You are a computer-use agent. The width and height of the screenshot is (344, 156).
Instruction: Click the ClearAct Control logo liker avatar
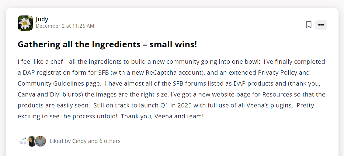pos(23,141)
